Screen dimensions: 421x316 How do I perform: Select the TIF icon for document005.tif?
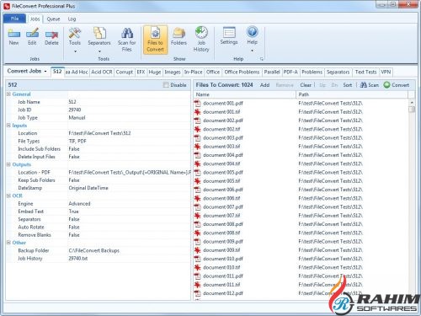[198, 181]
